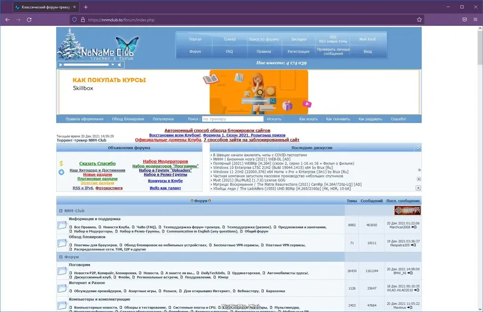Jump to last post by Marchcat2008

(x=414, y=227)
